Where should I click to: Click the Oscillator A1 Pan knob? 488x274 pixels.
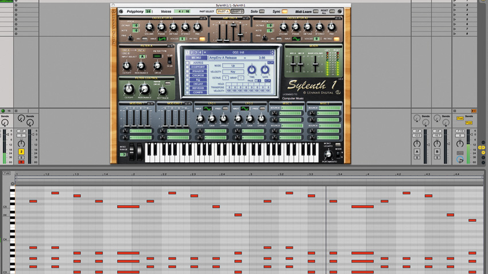[197, 27]
